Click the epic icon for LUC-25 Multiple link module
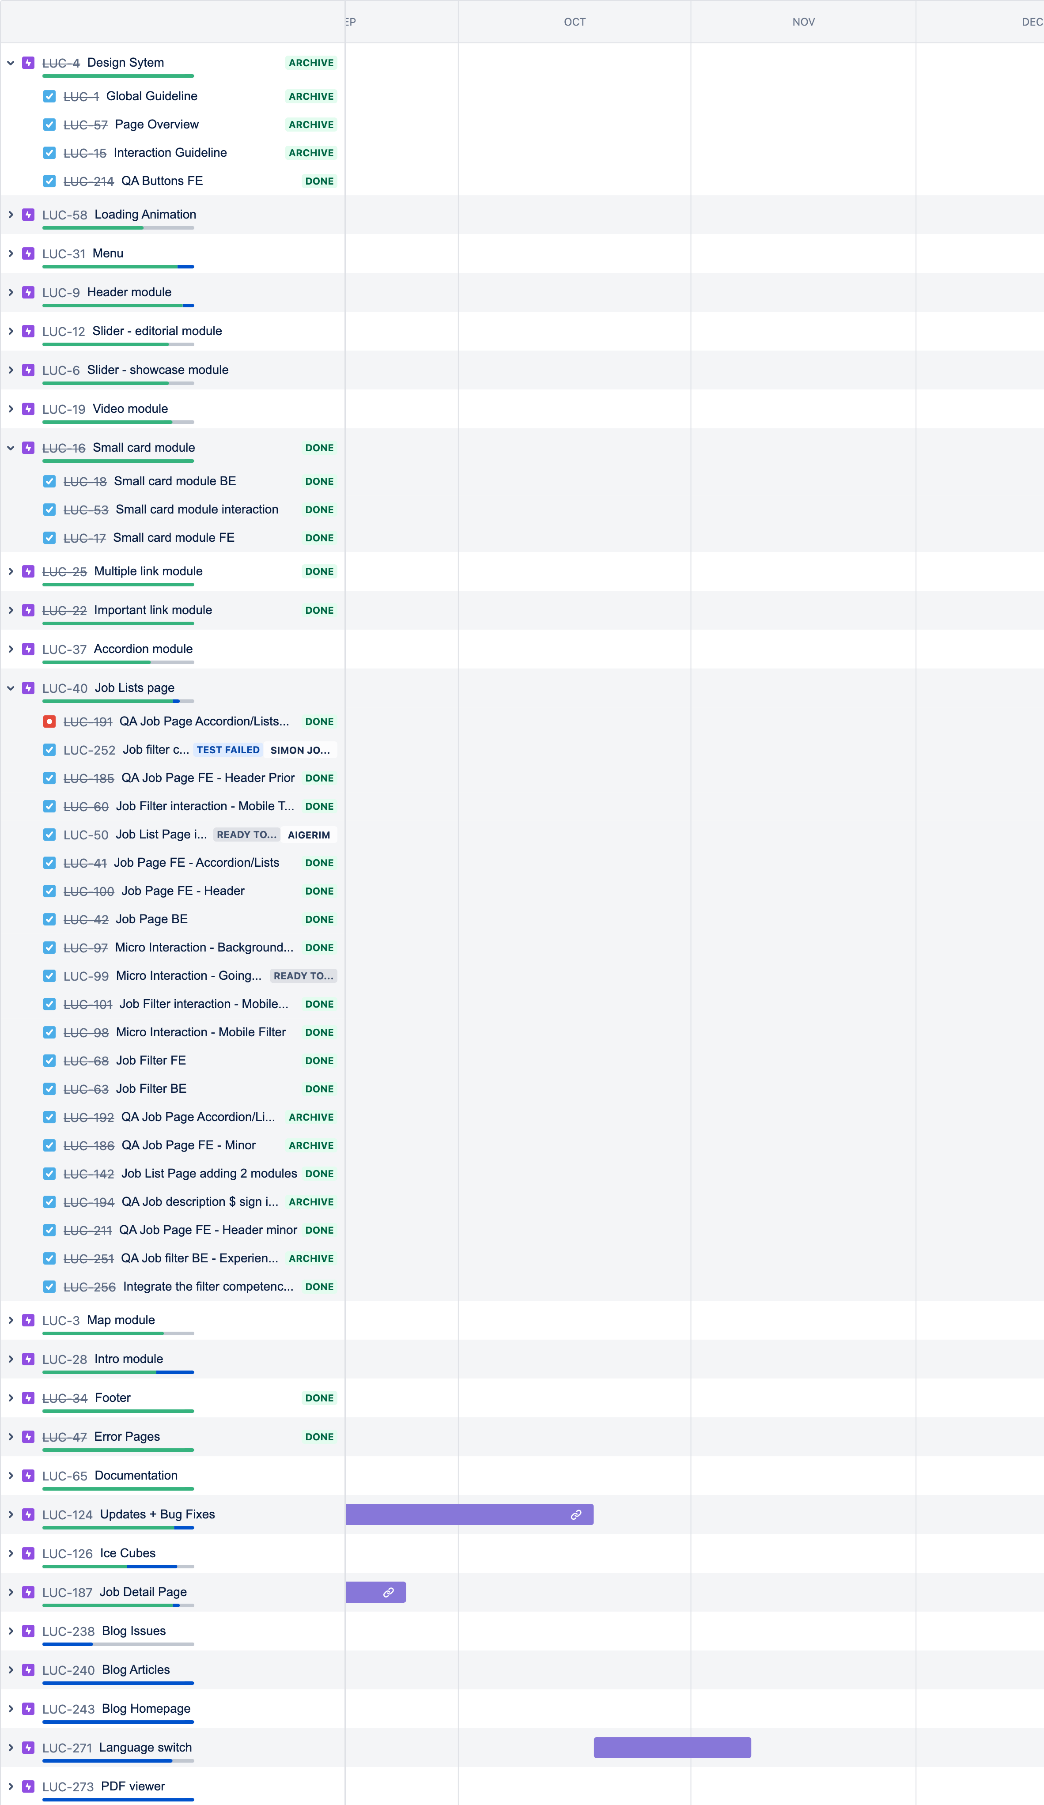Image resolution: width=1044 pixels, height=1805 pixels. (x=29, y=572)
